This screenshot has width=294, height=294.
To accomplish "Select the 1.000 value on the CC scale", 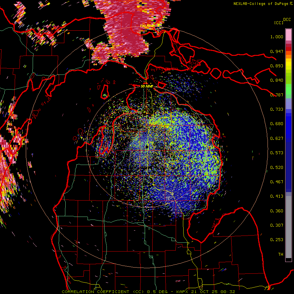I will click(x=277, y=37).
